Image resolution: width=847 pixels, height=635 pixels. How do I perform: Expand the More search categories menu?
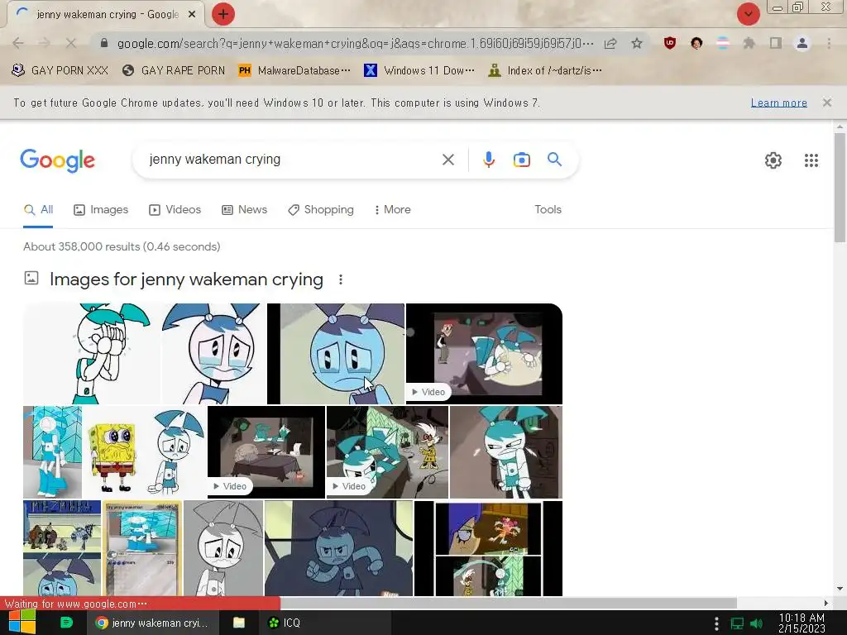[x=392, y=210]
